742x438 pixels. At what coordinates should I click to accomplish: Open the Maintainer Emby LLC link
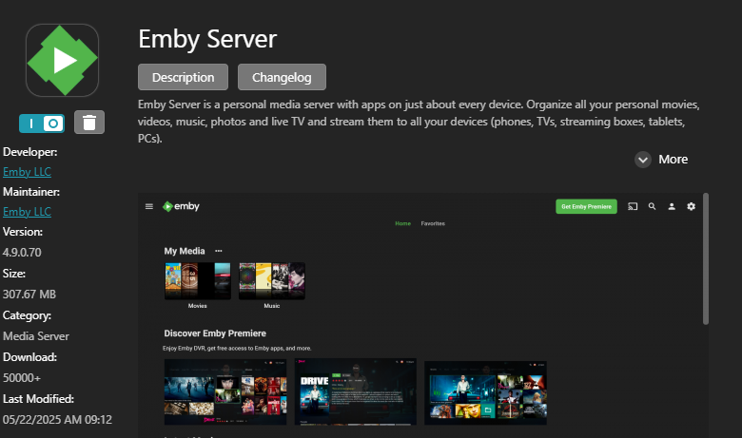[x=27, y=212]
